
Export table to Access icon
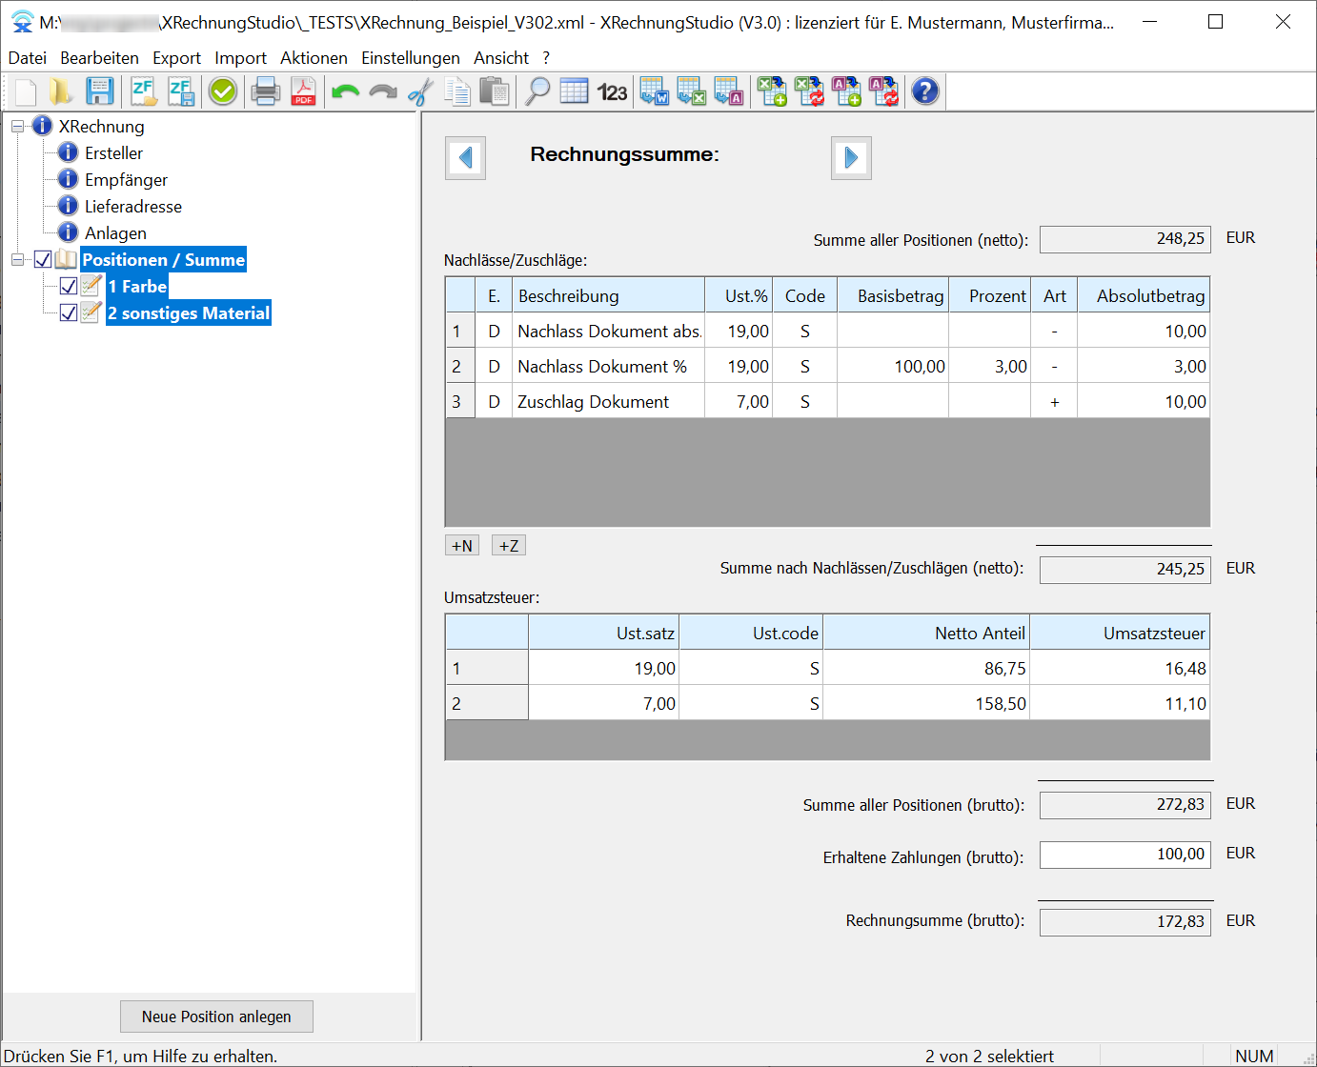click(728, 91)
